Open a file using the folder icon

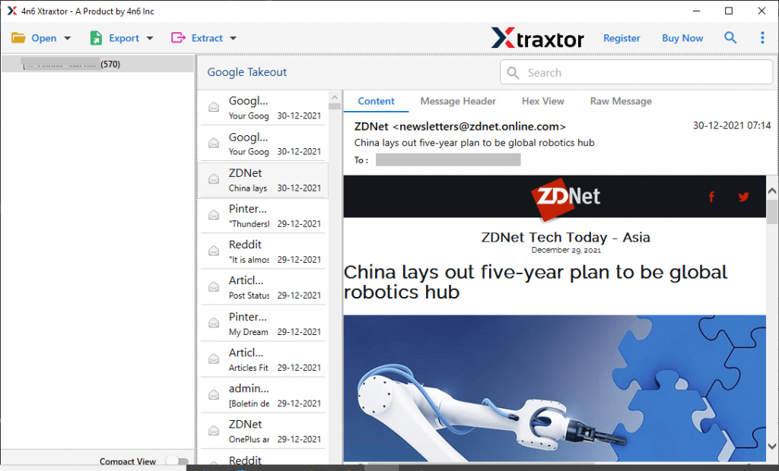17,37
